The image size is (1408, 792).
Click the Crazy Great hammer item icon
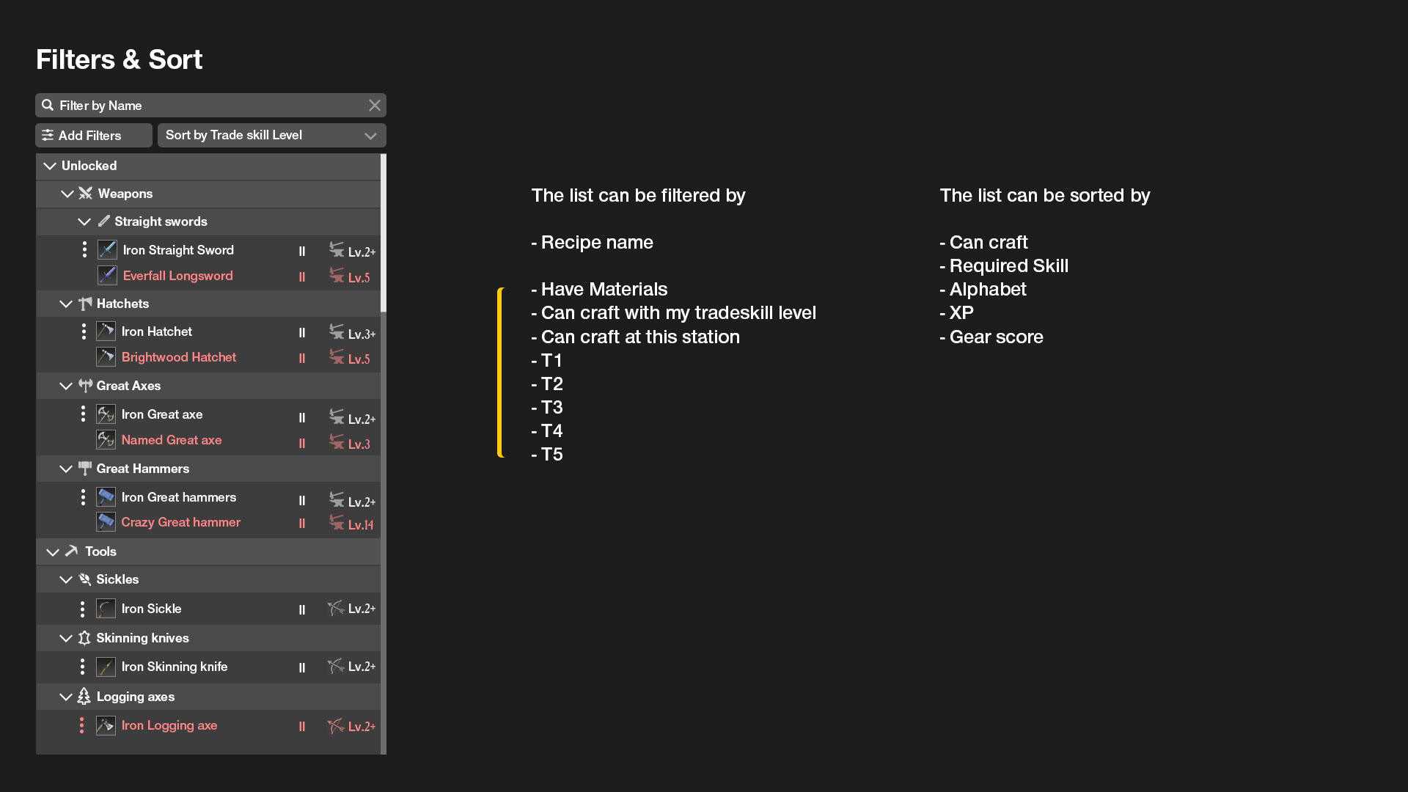106,522
